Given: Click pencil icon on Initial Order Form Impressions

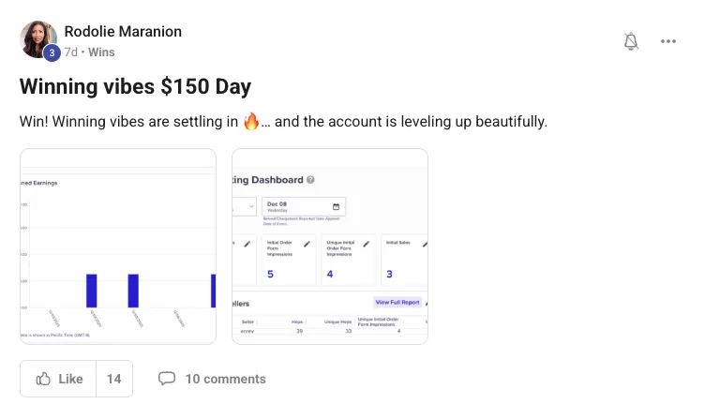Looking at the screenshot, I should 306,244.
